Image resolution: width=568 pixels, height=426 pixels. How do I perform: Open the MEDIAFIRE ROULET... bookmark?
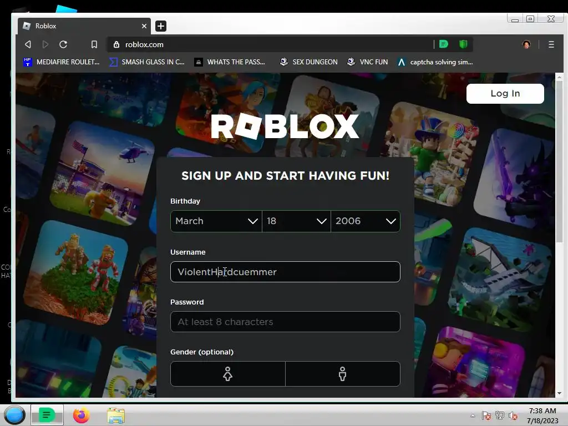tap(61, 62)
